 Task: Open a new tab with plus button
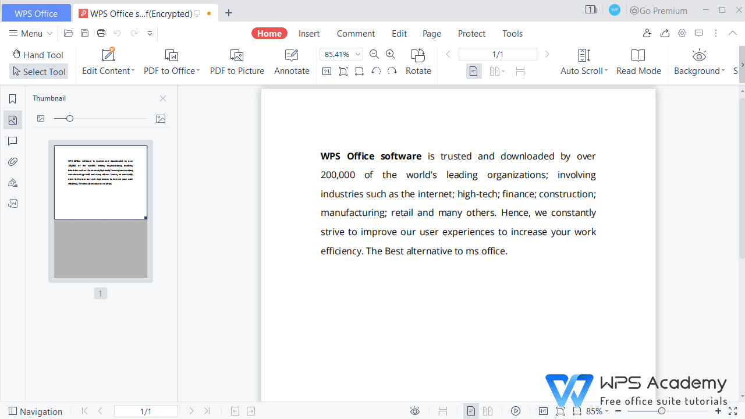(229, 13)
